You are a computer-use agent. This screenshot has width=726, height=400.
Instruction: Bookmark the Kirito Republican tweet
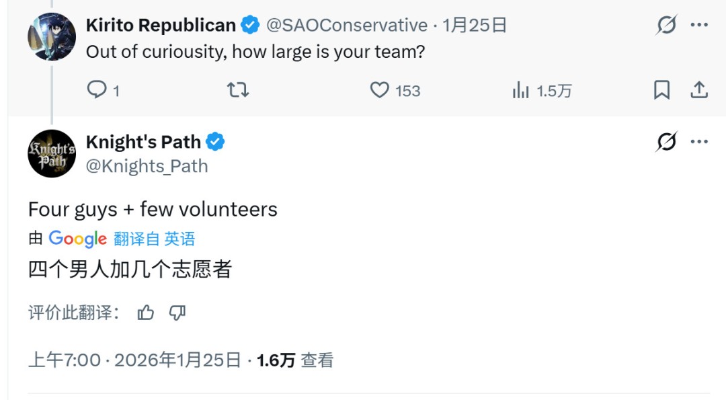click(x=662, y=90)
